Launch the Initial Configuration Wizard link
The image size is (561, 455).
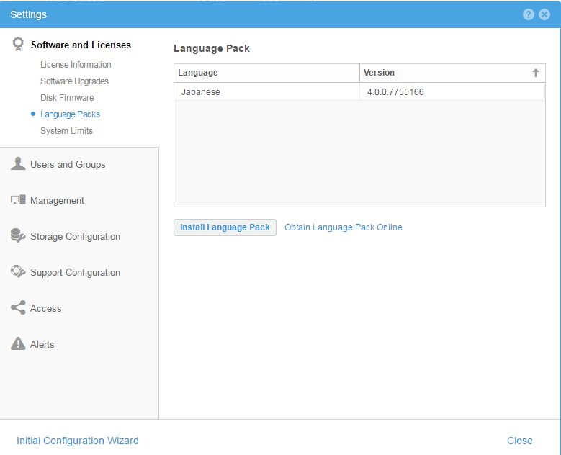(x=78, y=441)
